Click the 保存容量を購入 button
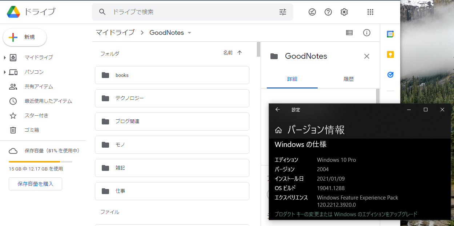The height and width of the screenshot is (226, 454). click(35, 184)
